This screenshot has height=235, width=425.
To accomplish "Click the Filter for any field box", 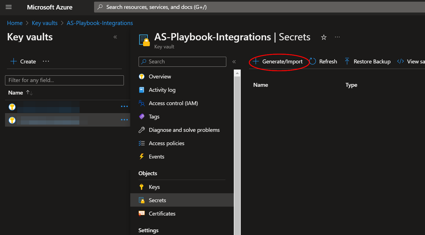I will pyautogui.click(x=64, y=80).
